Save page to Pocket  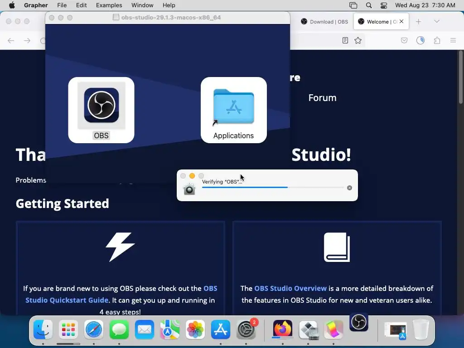(404, 40)
